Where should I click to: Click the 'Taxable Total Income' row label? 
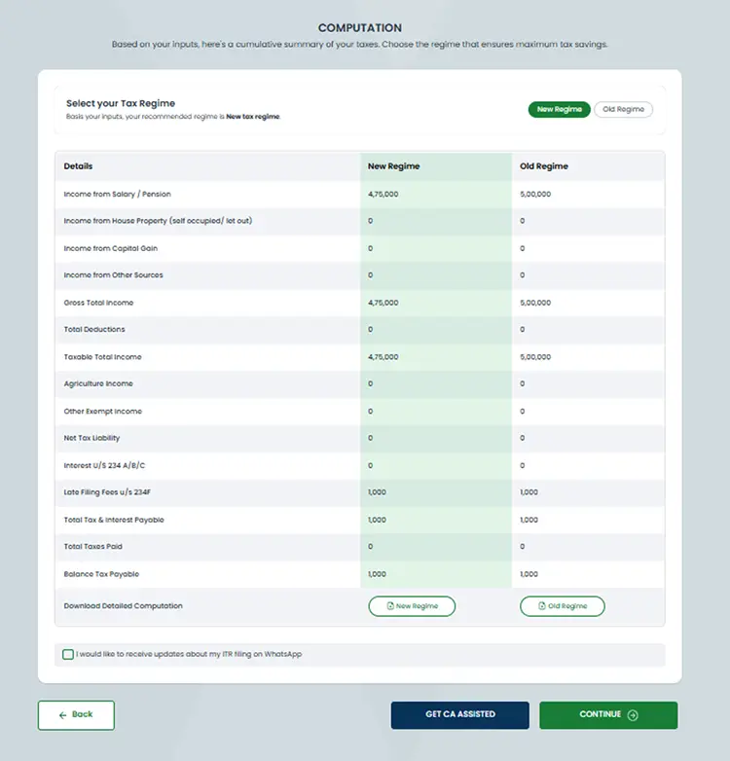(103, 357)
